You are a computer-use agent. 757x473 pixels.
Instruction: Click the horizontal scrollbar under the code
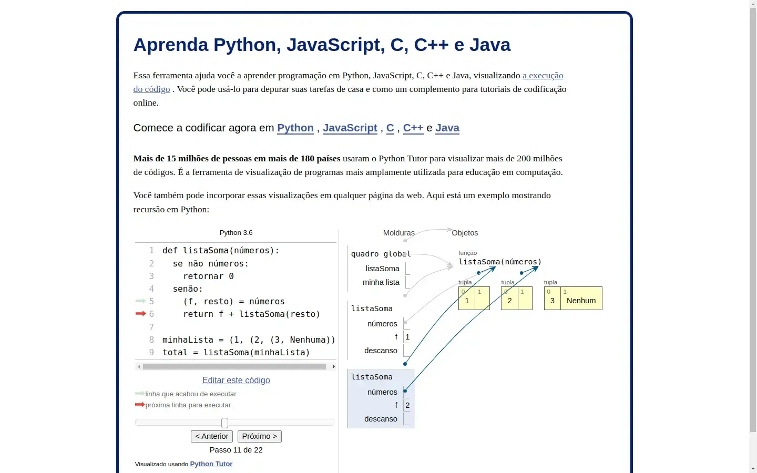click(234, 367)
